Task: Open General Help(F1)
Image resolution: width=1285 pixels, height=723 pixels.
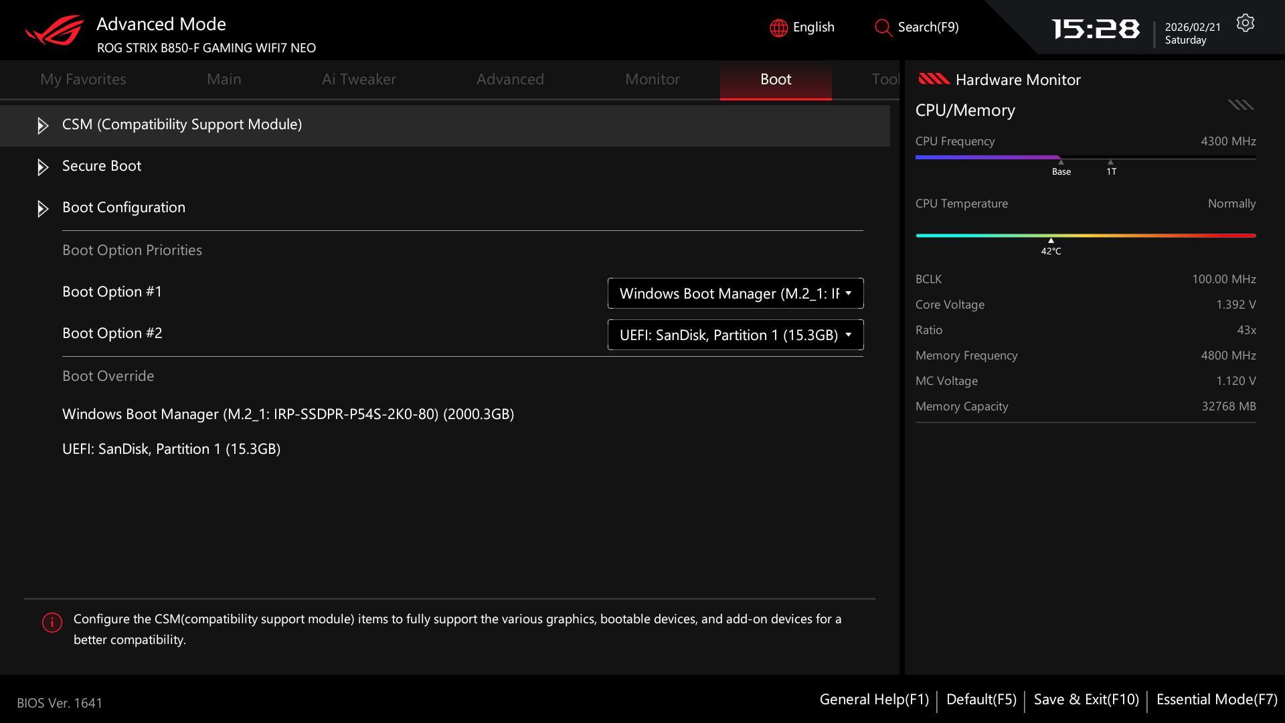Action: pos(874,700)
